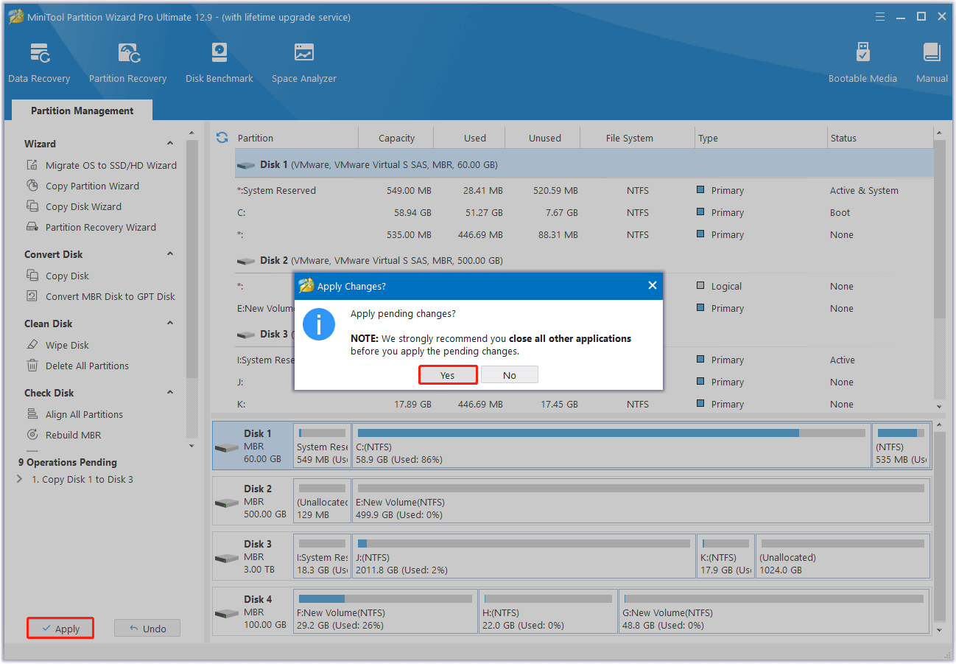The image size is (956, 664).
Task: Select Unallocated 129 MB block on Disk 2
Action: [x=322, y=501]
